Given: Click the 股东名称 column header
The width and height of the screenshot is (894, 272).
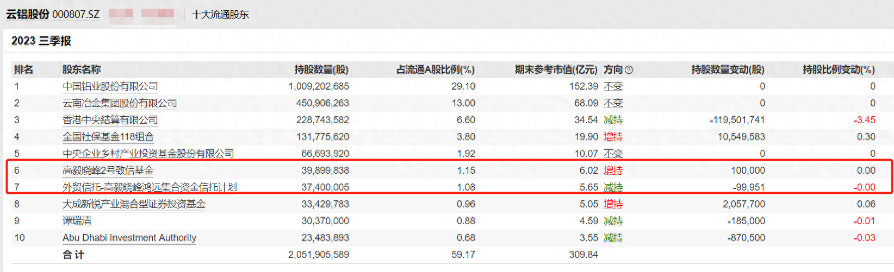Looking at the screenshot, I should [x=82, y=69].
